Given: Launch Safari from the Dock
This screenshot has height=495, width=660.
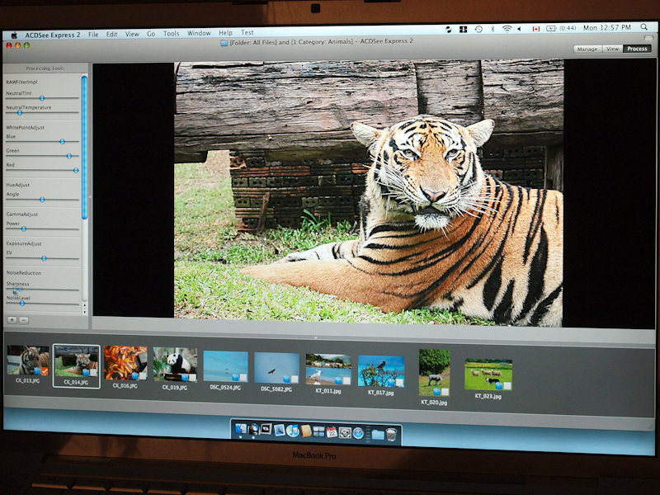Looking at the screenshot, I should [x=358, y=432].
